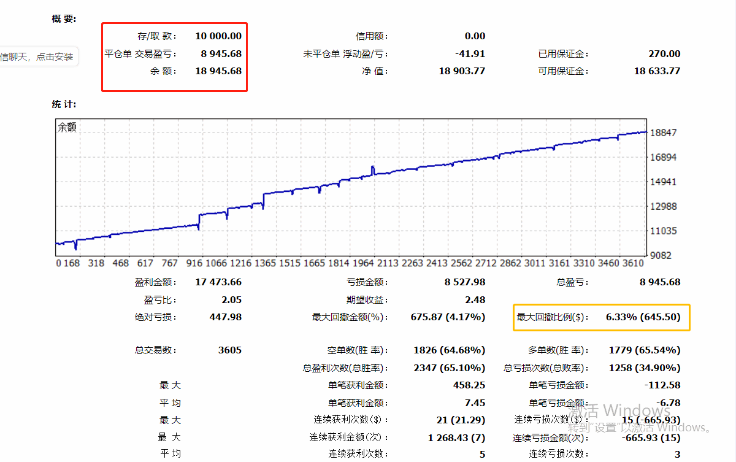Select 已用保证金 value 270.00
The height and width of the screenshot is (462, 736).
[x=664, y=54]
